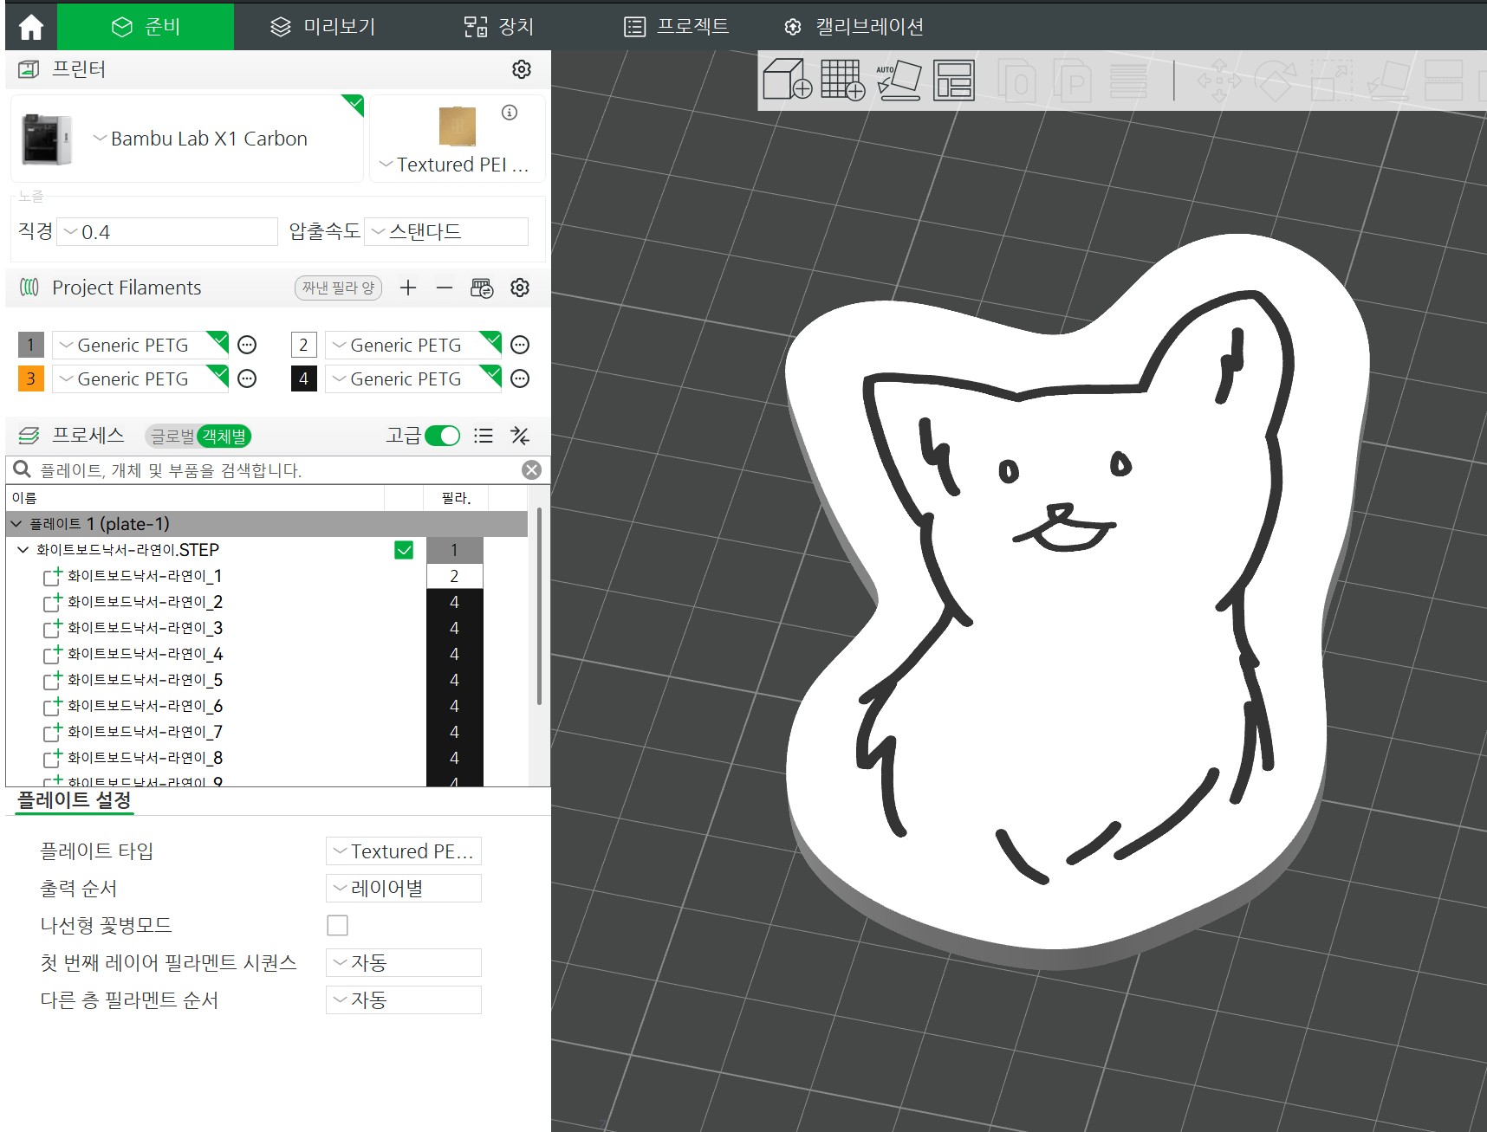Toggle the 고급 advanced mode switch
The width and height of the screenshot is (1487, 1132).
coord(443,436)
